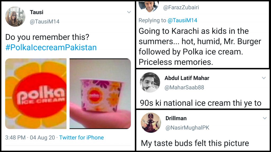Expand options chevron on Tausi's tweet

point(129,12)
